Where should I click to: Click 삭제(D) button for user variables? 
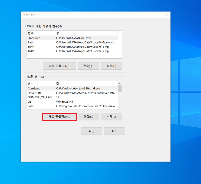[x=111, y=66]
